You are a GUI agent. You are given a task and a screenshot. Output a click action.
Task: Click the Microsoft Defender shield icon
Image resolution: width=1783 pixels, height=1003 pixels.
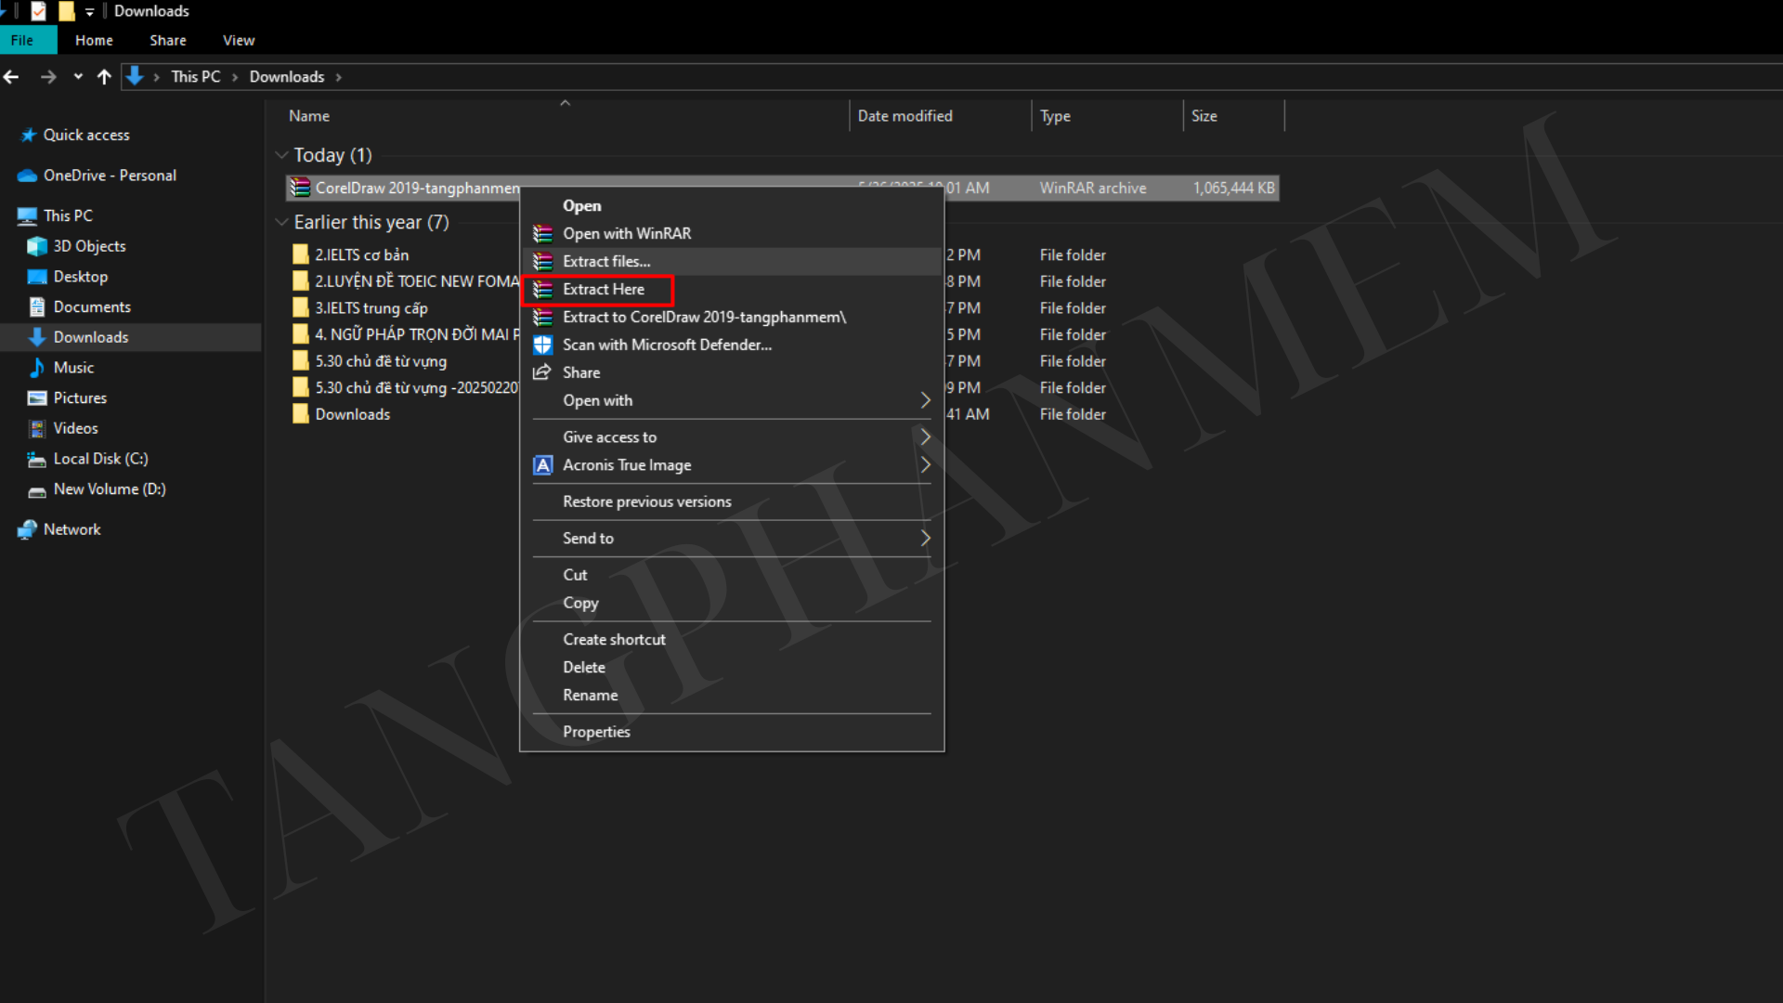[x=543, y=345]
